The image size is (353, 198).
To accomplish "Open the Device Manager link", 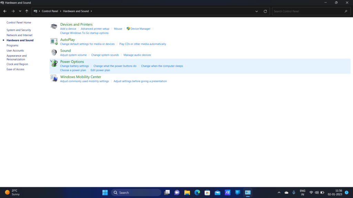I will 141,29.
